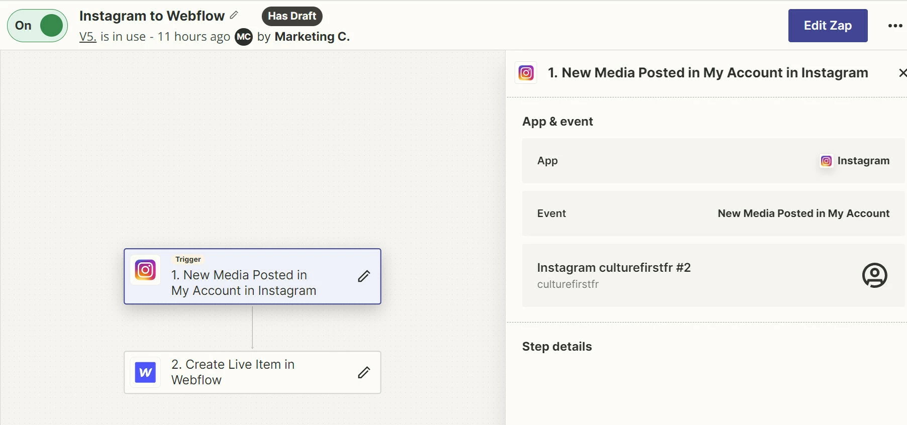Click the Zap title Instagram to Webflow
This screenshot has height=425, width=907.
[x=152, y=16]
